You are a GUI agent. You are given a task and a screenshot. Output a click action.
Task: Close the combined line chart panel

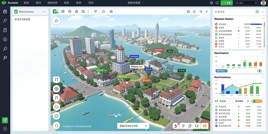tap(263, 77)
